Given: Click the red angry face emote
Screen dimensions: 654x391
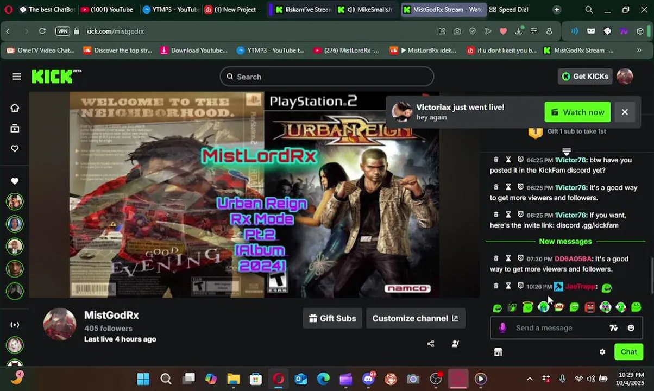Looking at the screenshot, I should tap(590, 307).
